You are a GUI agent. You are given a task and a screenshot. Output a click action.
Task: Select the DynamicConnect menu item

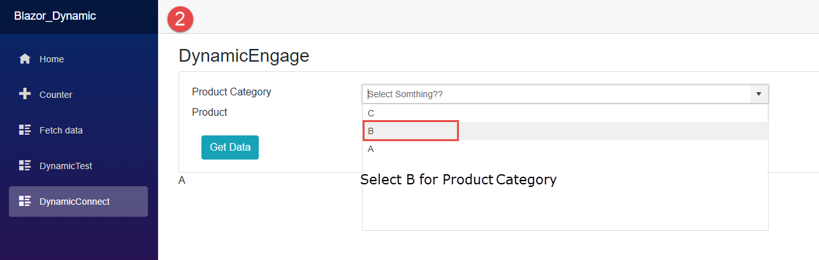tap(74, 202)
